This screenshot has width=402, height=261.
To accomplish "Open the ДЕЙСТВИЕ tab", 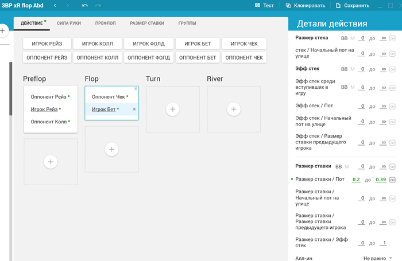I will pos(32,23).
